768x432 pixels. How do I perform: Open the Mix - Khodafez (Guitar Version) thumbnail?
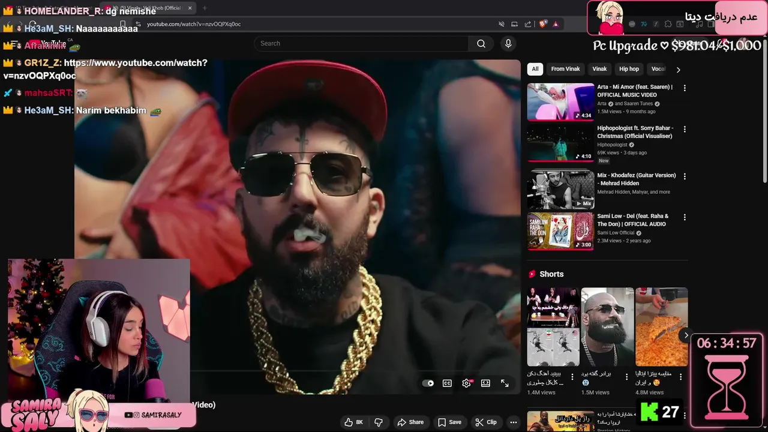click(x=560, y=190)
